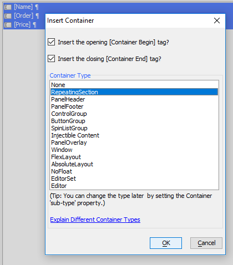Uncheck Insert the closing Container End tag

click(x=51, y=59)
